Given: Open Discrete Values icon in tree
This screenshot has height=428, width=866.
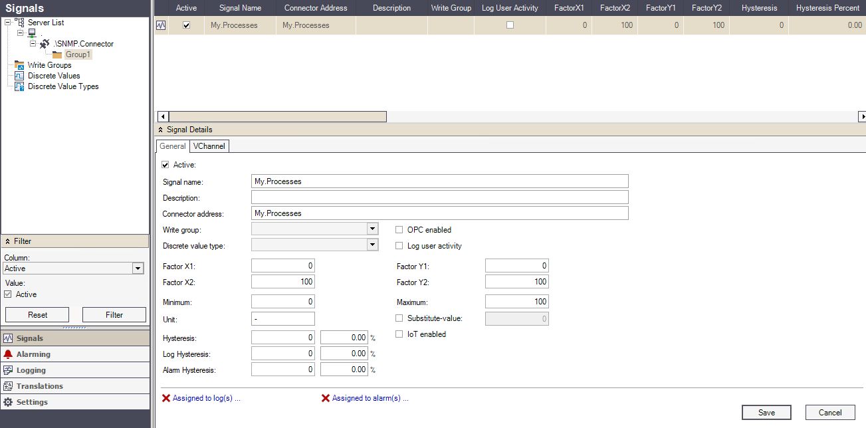Looking at the screenshot, I should click(19, 76).
